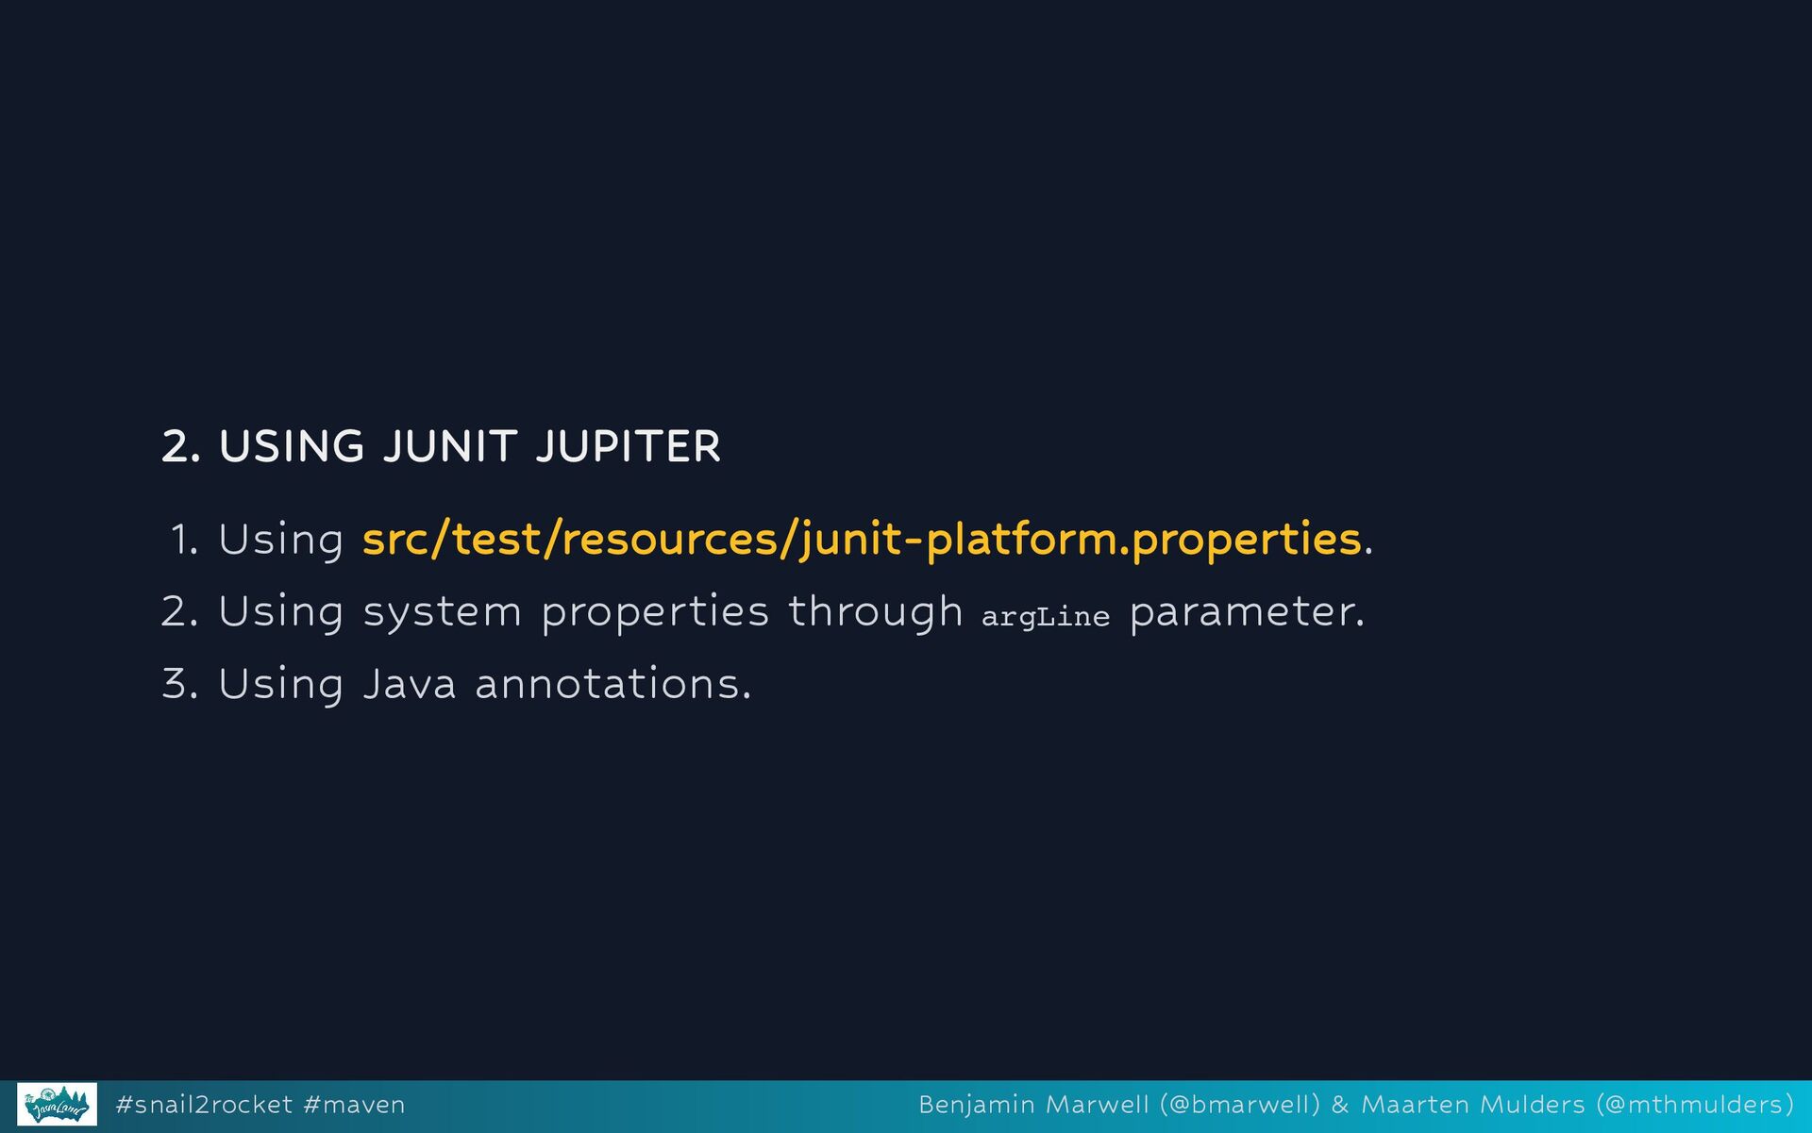The width and height of the screenshot is (1812, 1133).
Task: Click the yellow junit-platform.properties path
Action: point(862,540)
